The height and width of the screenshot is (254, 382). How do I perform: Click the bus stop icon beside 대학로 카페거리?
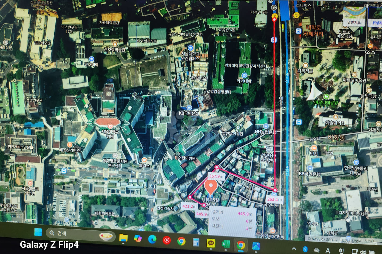point(298,31)
